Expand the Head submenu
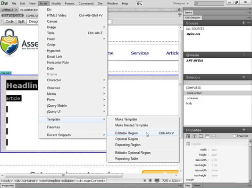252x188 pixels. pyautogui.click(x=73, y=39)
